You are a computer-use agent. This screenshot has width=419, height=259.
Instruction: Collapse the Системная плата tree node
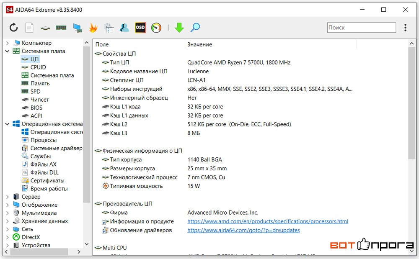coord(8,51)
